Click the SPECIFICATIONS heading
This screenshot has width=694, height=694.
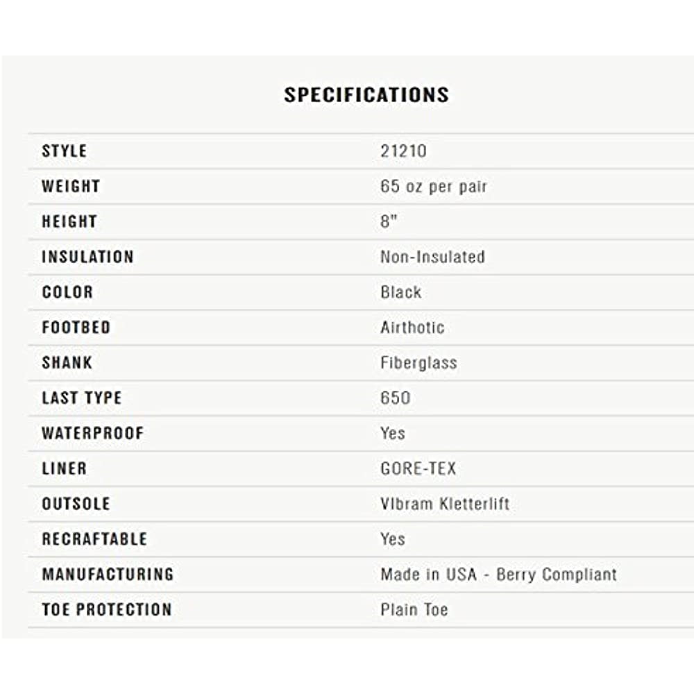(x=366, y=95)
